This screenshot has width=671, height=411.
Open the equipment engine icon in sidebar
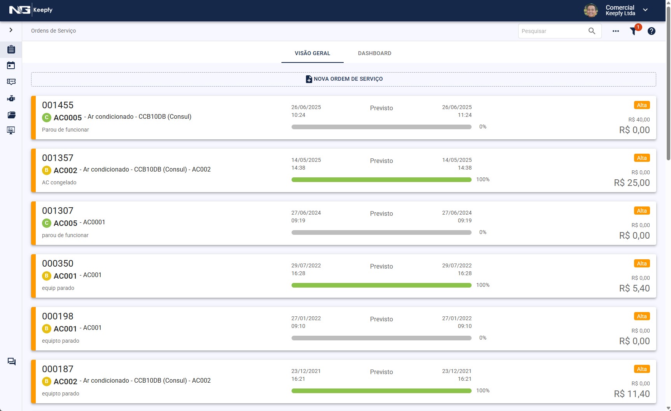click(x=11, y=99)
